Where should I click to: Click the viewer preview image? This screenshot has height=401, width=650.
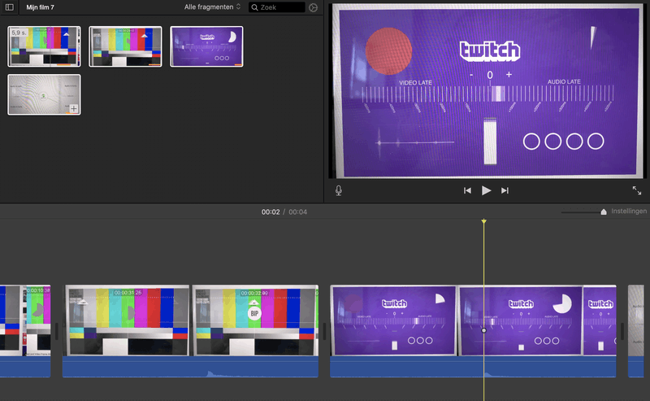tap(488, 90)
